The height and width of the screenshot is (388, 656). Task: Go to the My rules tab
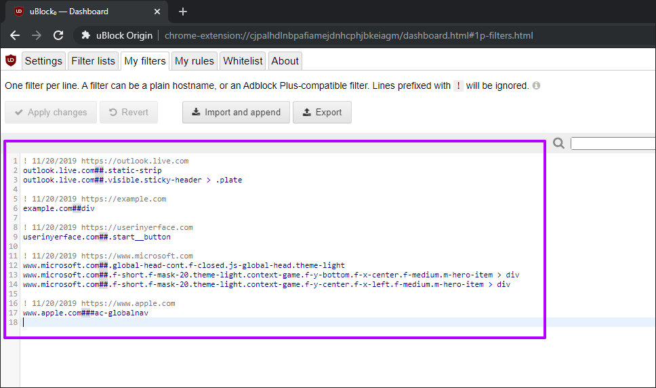coord(194,61)
